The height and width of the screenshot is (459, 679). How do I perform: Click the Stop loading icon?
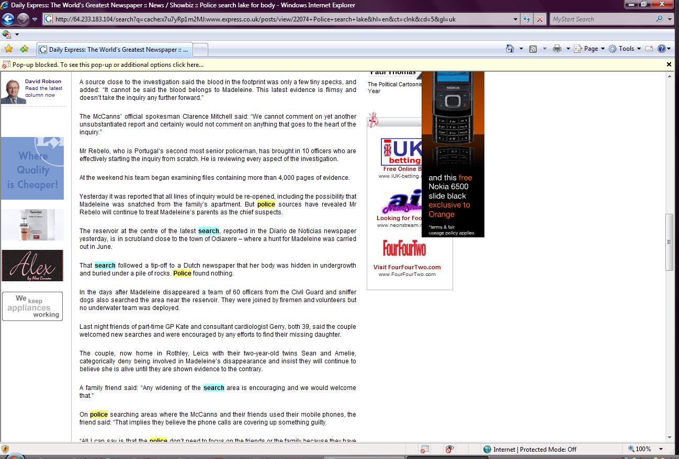[540, 19]
